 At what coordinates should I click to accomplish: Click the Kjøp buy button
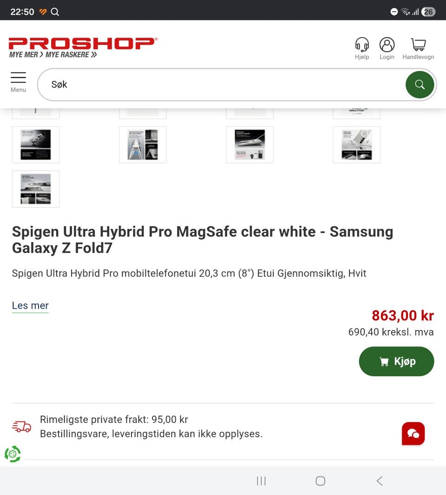pos(396,361)
